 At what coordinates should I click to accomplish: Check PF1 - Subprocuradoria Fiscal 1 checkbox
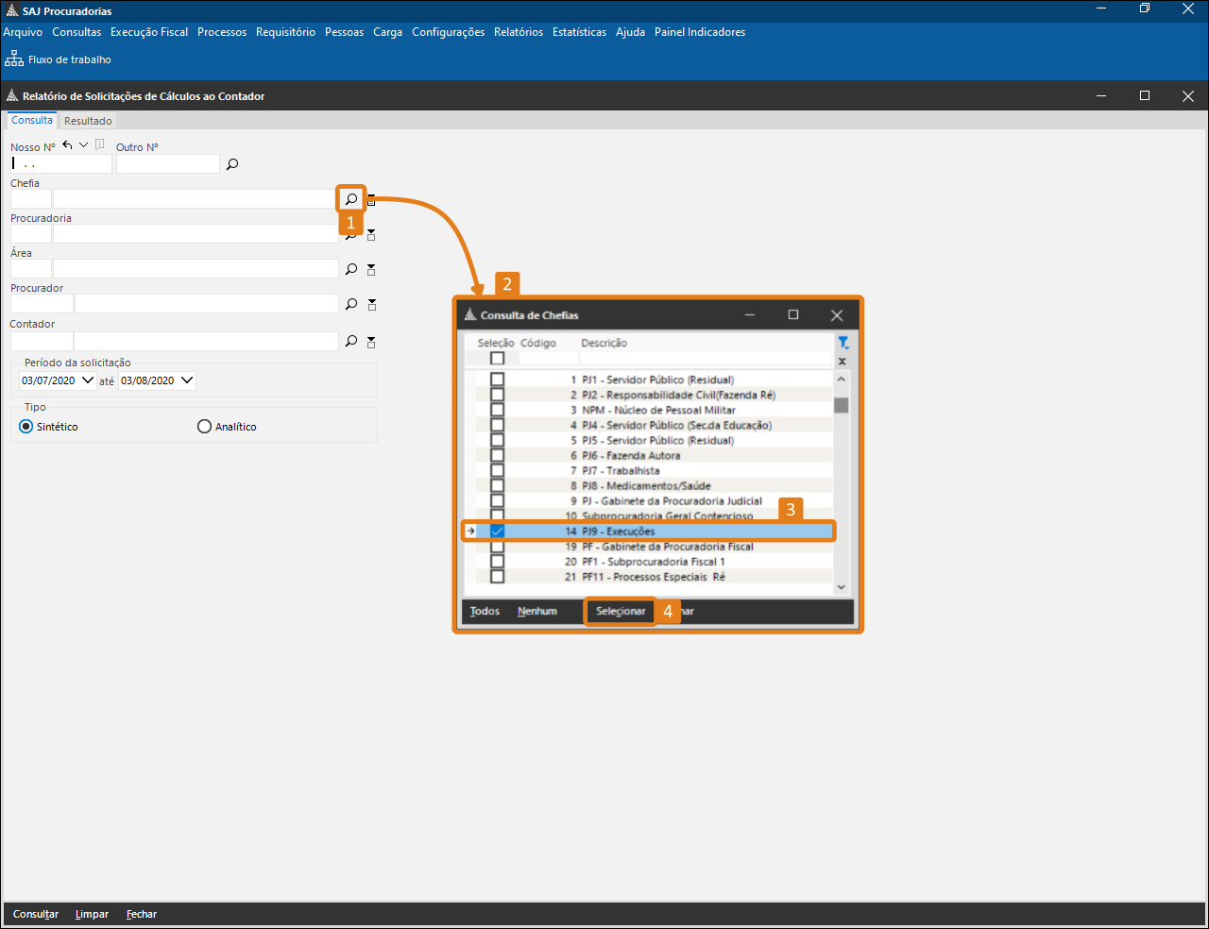(498, 562)
